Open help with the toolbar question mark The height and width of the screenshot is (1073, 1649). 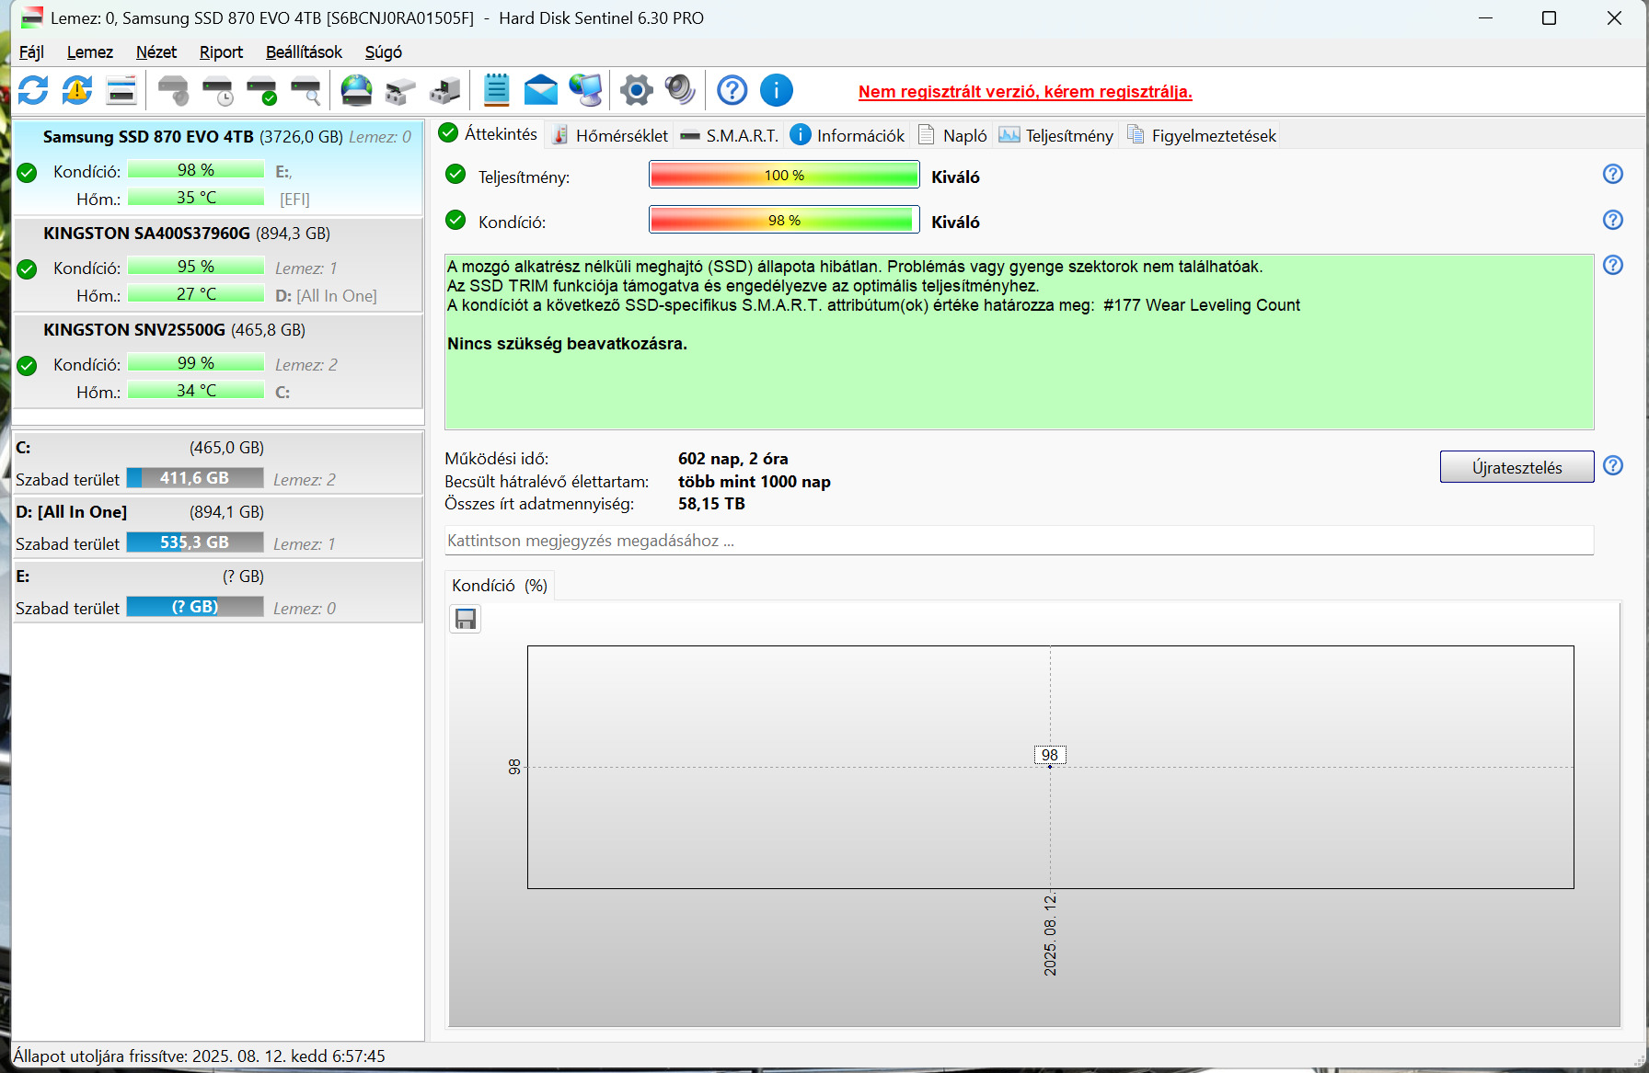(x=732, y=90)
